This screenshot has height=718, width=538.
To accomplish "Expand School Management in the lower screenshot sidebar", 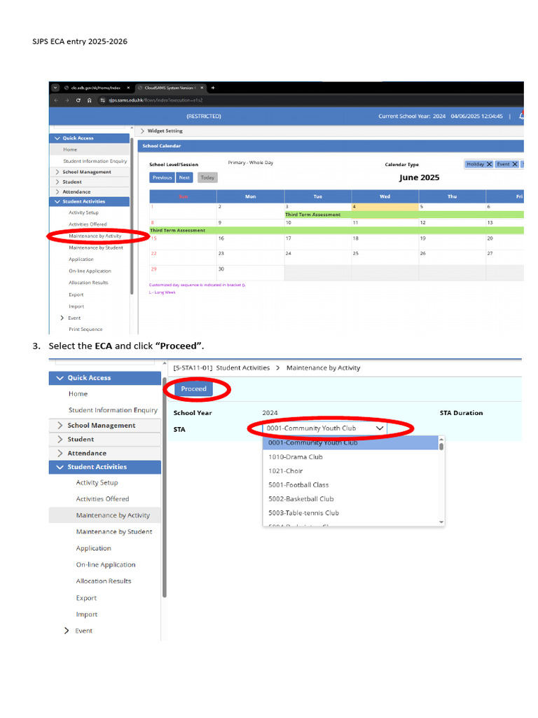I will coord(105,426).
